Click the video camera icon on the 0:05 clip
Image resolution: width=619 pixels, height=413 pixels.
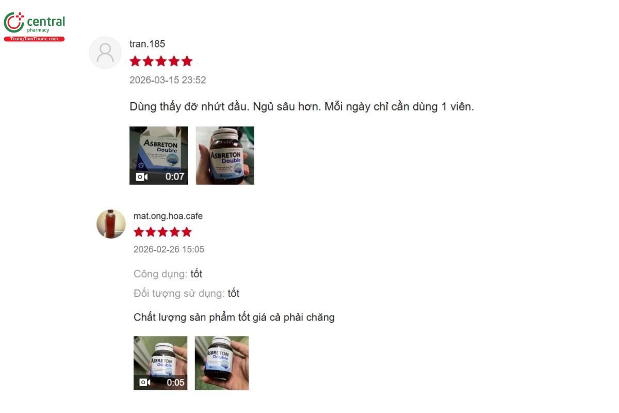(145, 383)
